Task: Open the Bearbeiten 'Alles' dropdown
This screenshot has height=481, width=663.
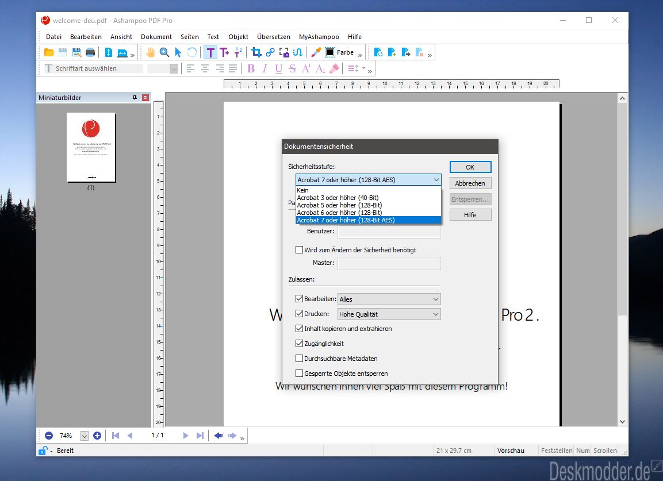Action: [x=389, y=299]
